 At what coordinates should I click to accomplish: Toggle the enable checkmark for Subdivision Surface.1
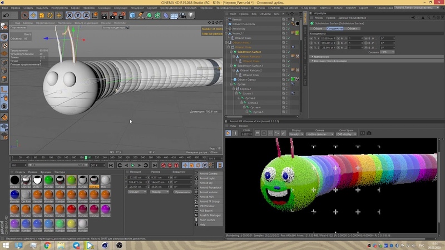pyautogui.click(x=288, y=66)
